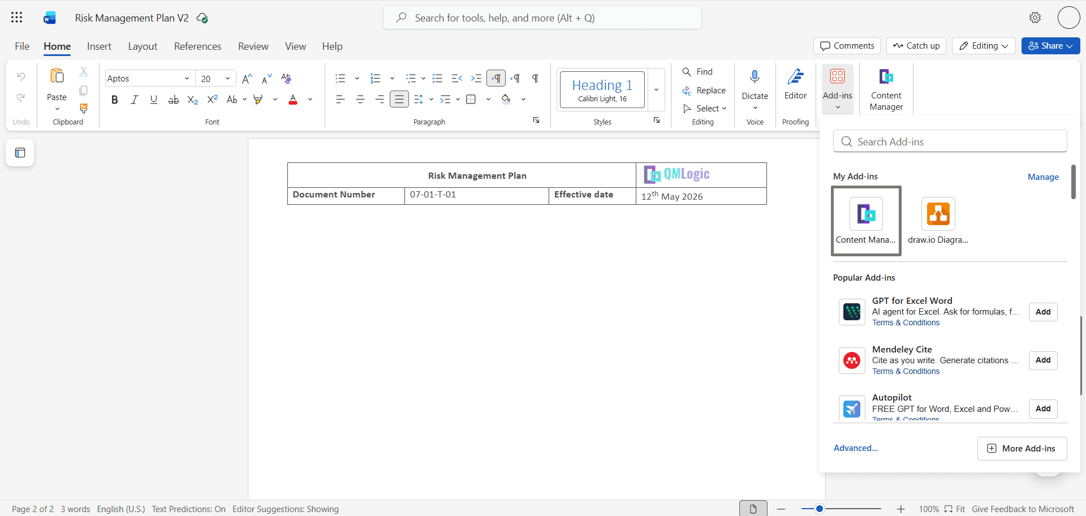
Task: Click the Search Add-ins field
Action: pos(950,141)
